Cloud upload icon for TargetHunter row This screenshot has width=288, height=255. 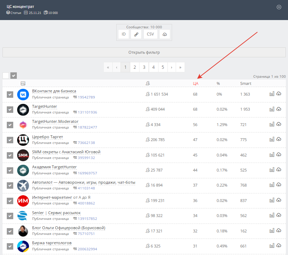pyautogui.click(x=279, y=109)
